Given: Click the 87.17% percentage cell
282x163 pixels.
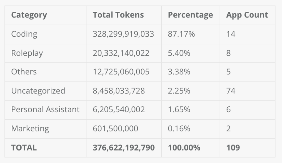Looking at the screenshot, I should tap(181, 34).
